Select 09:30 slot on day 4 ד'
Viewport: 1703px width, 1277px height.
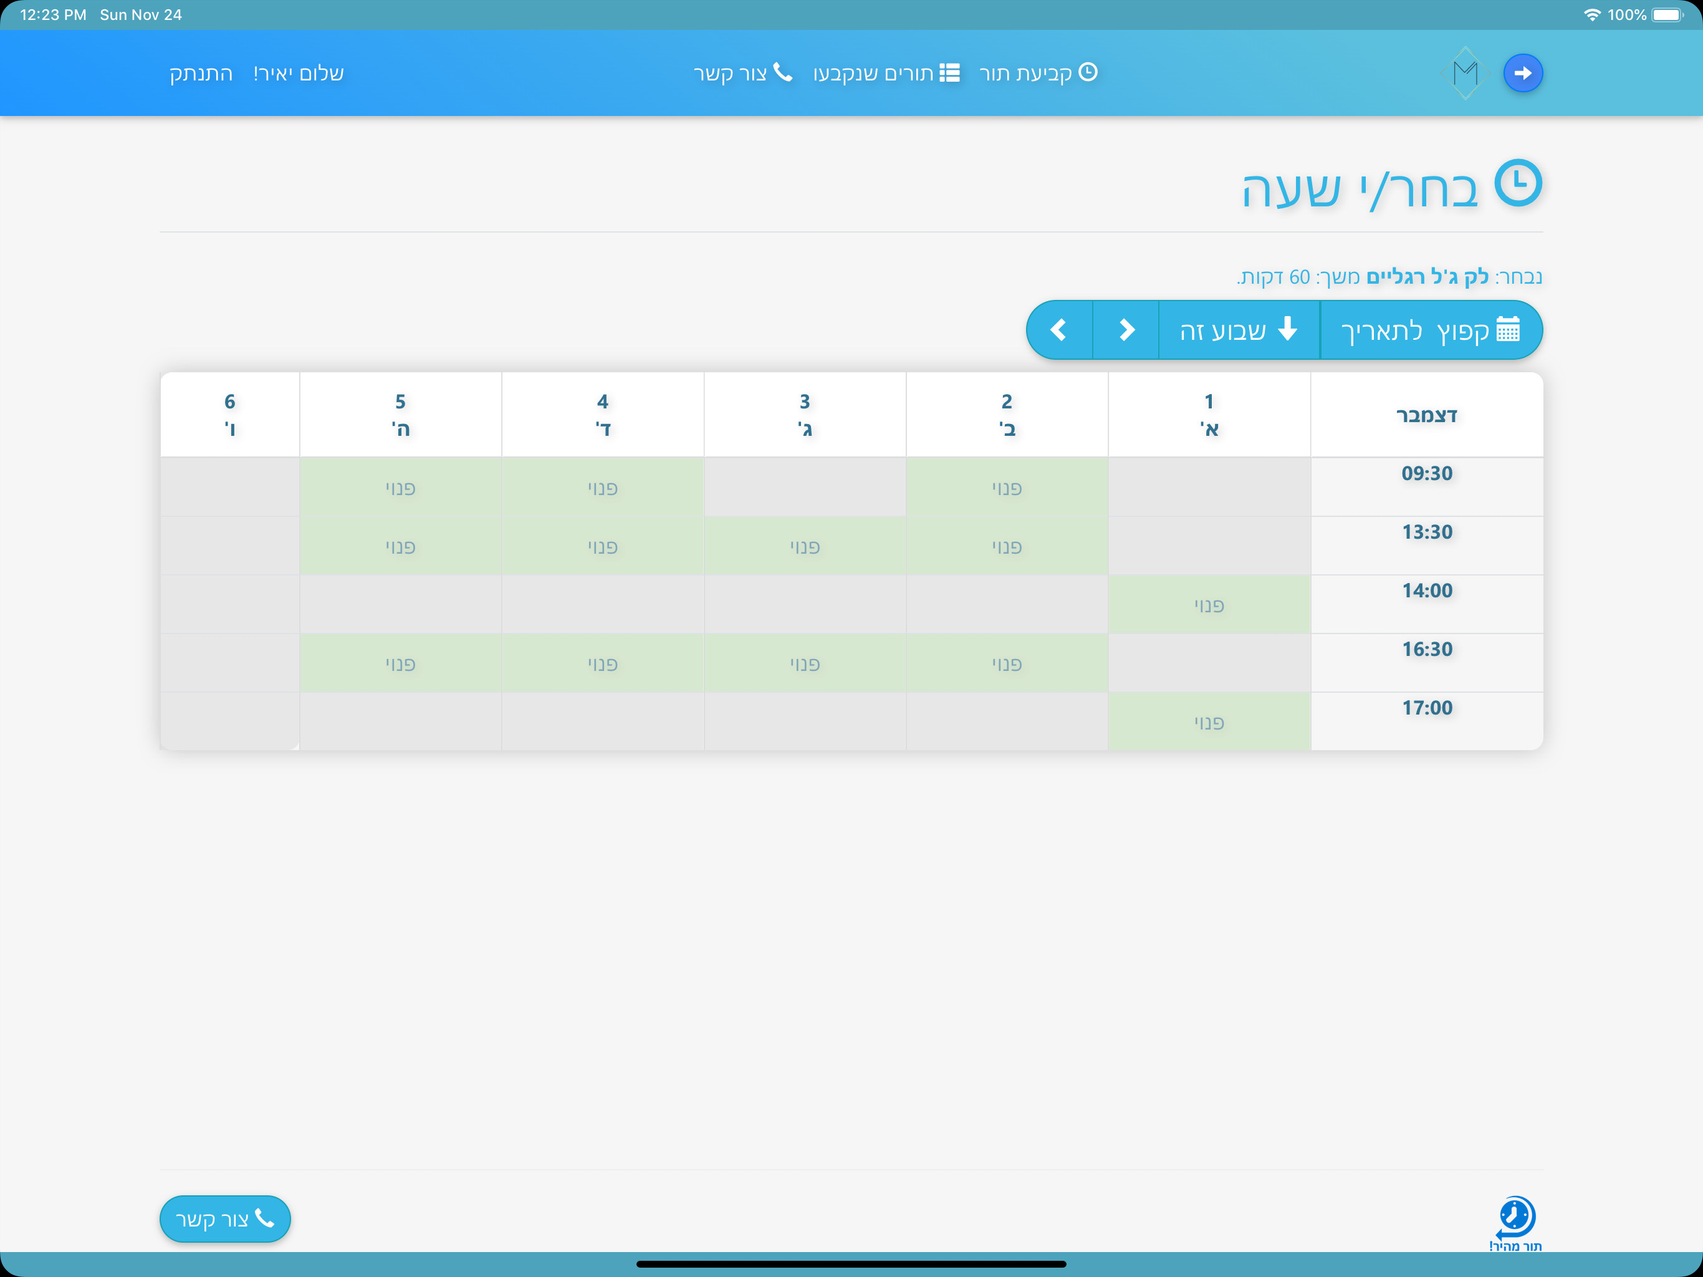coord(603,488)
